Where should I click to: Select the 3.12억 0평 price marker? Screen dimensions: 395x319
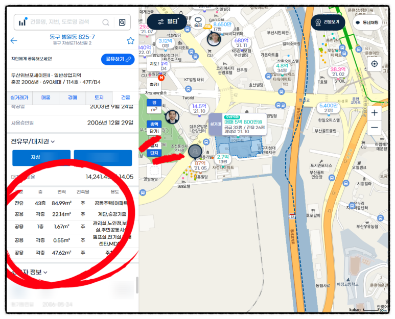[166, 43]
